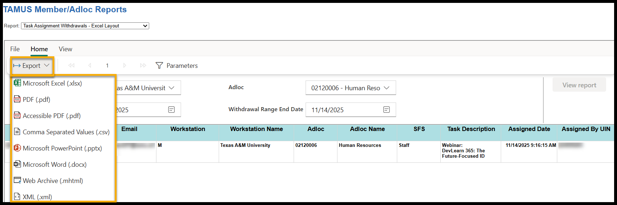Jump to the last report page
617x205 pixels.
click(143, 65)
